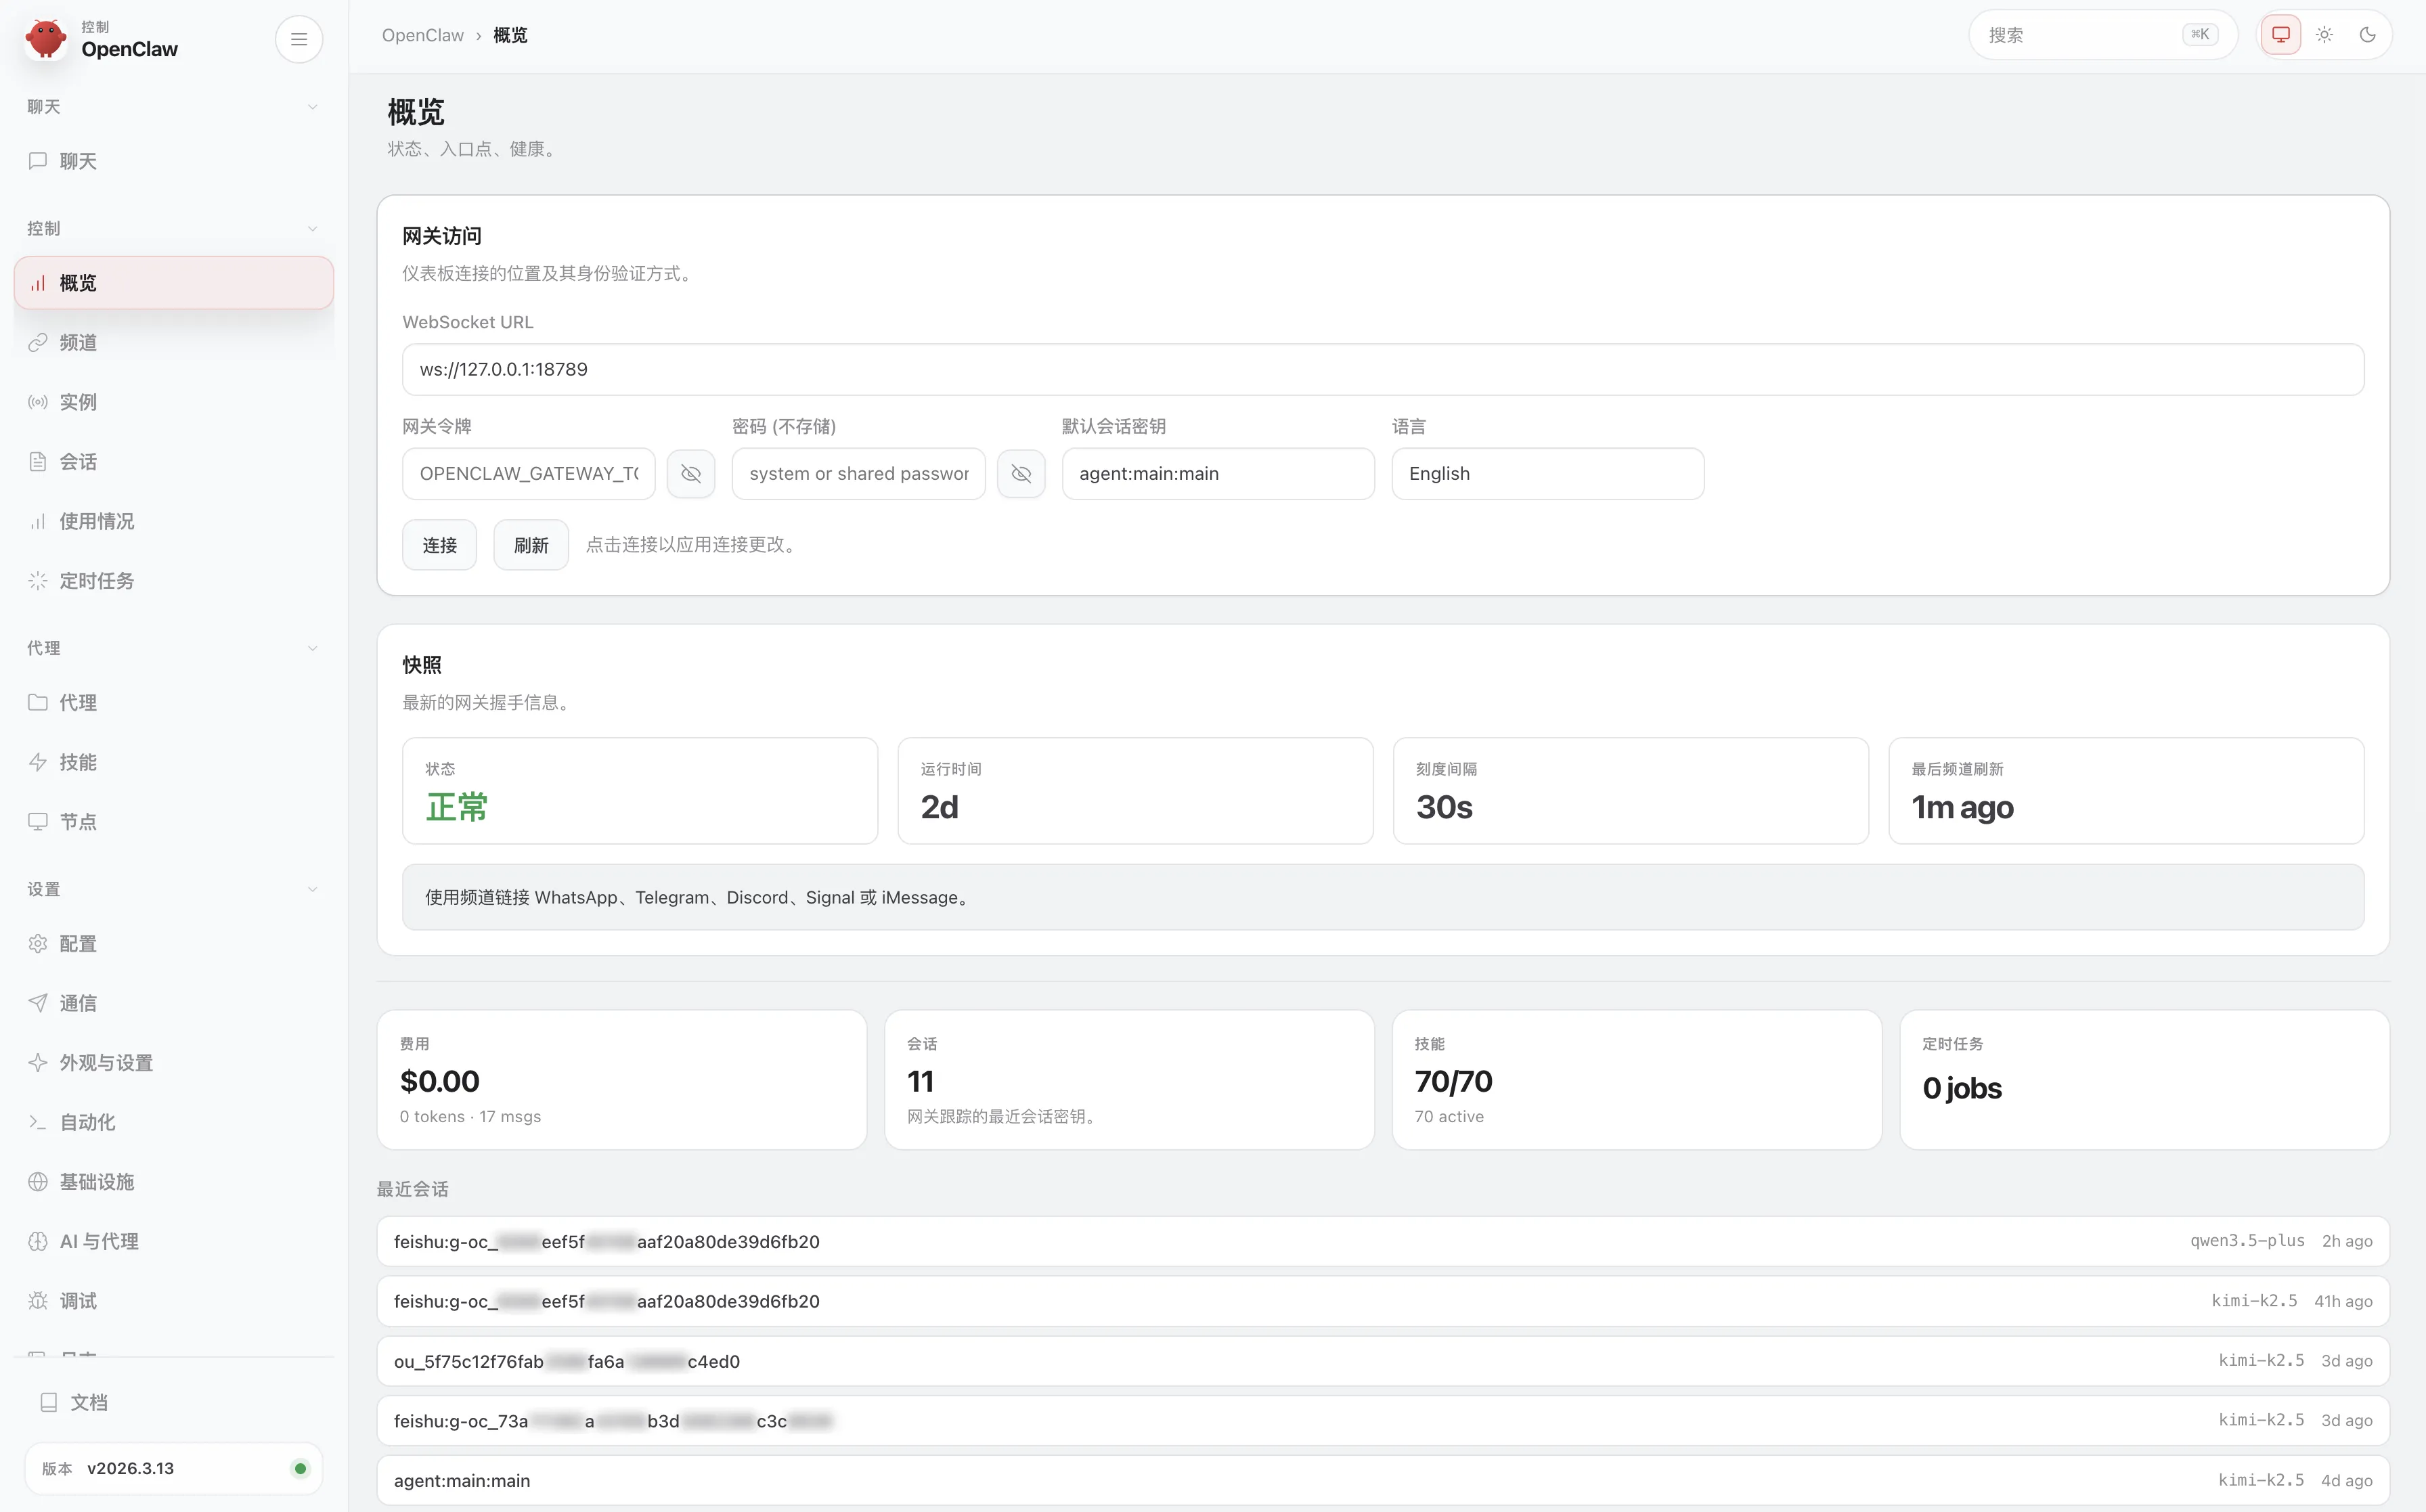2426x1512 pixels.
Task: Collapse sidebar with hamburger menu button
Action: pyautogui.click(x=298, y=39)
